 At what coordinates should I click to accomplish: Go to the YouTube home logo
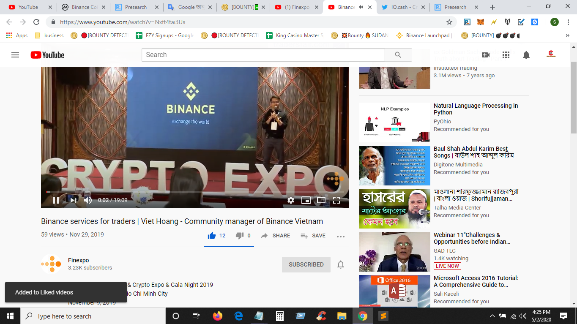pyautogui.click(x=47, y=55)
